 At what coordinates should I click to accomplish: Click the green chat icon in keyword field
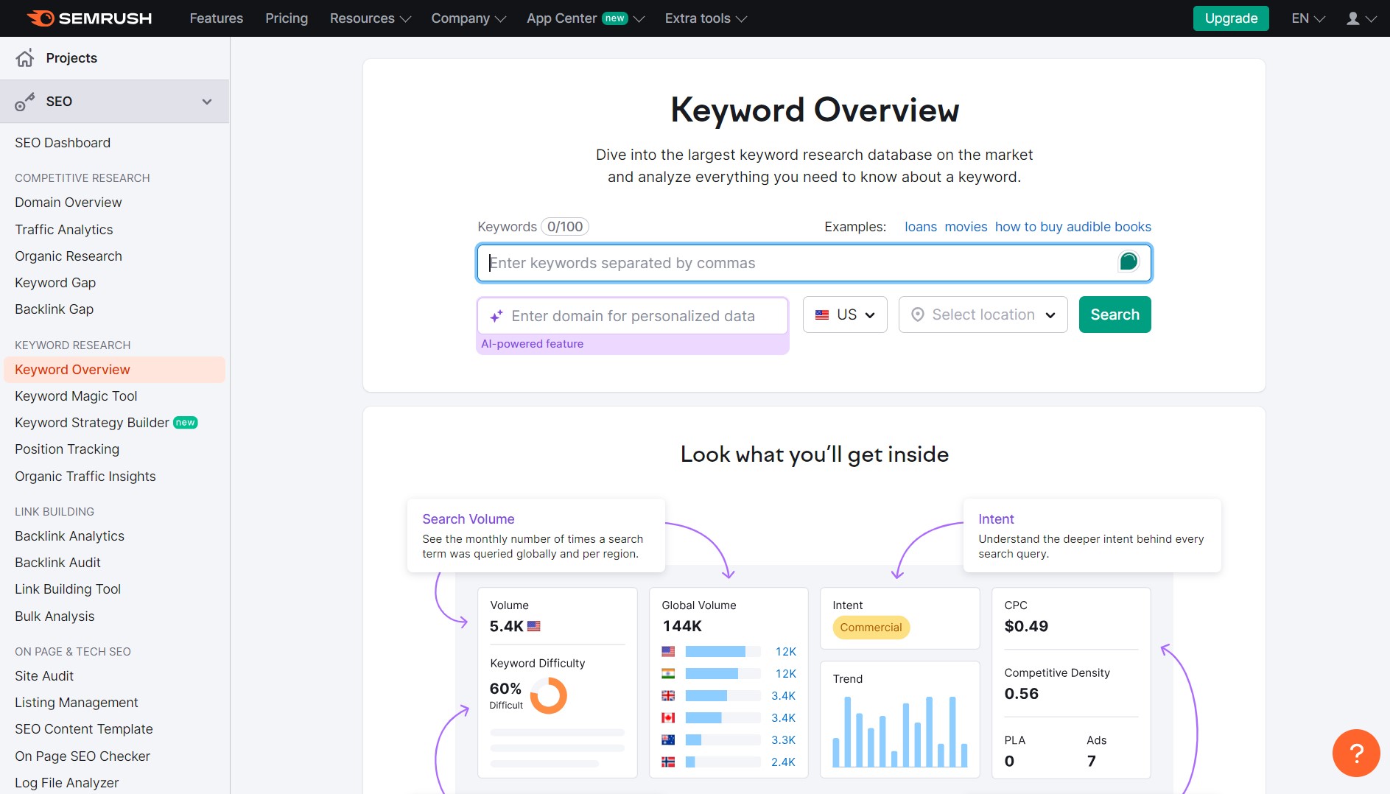pyautogui.click(x=1129, y=261)
